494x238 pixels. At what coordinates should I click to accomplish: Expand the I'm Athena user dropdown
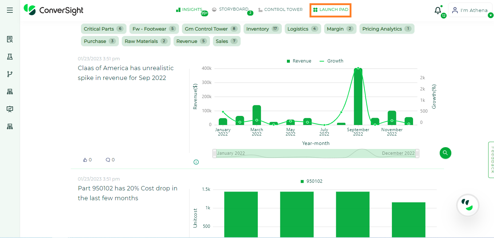pyautogui.click(x=490, y=15)
